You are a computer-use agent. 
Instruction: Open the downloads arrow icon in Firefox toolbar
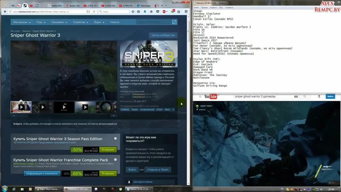145,11
